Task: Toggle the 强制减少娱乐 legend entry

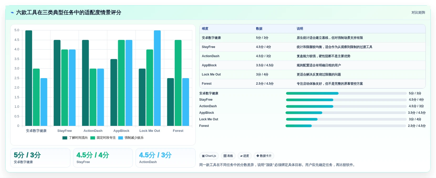Action: tap(131, 138)
